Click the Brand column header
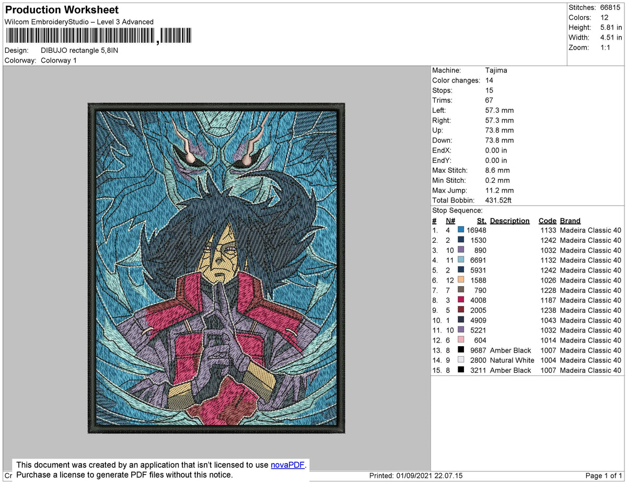The height and width of the screenshot is (484, 627). point(570,221)
